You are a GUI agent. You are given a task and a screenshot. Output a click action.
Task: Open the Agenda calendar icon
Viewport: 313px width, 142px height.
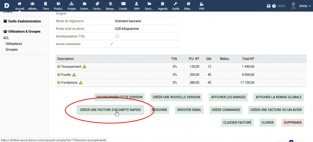pyautogui.click(x=163, y=4)
